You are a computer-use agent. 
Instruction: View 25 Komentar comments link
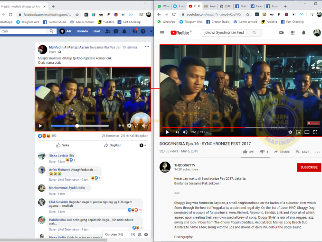coord(111,136)
